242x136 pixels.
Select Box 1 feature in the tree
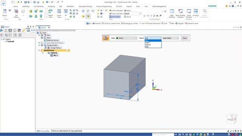[x=54, y=56]
